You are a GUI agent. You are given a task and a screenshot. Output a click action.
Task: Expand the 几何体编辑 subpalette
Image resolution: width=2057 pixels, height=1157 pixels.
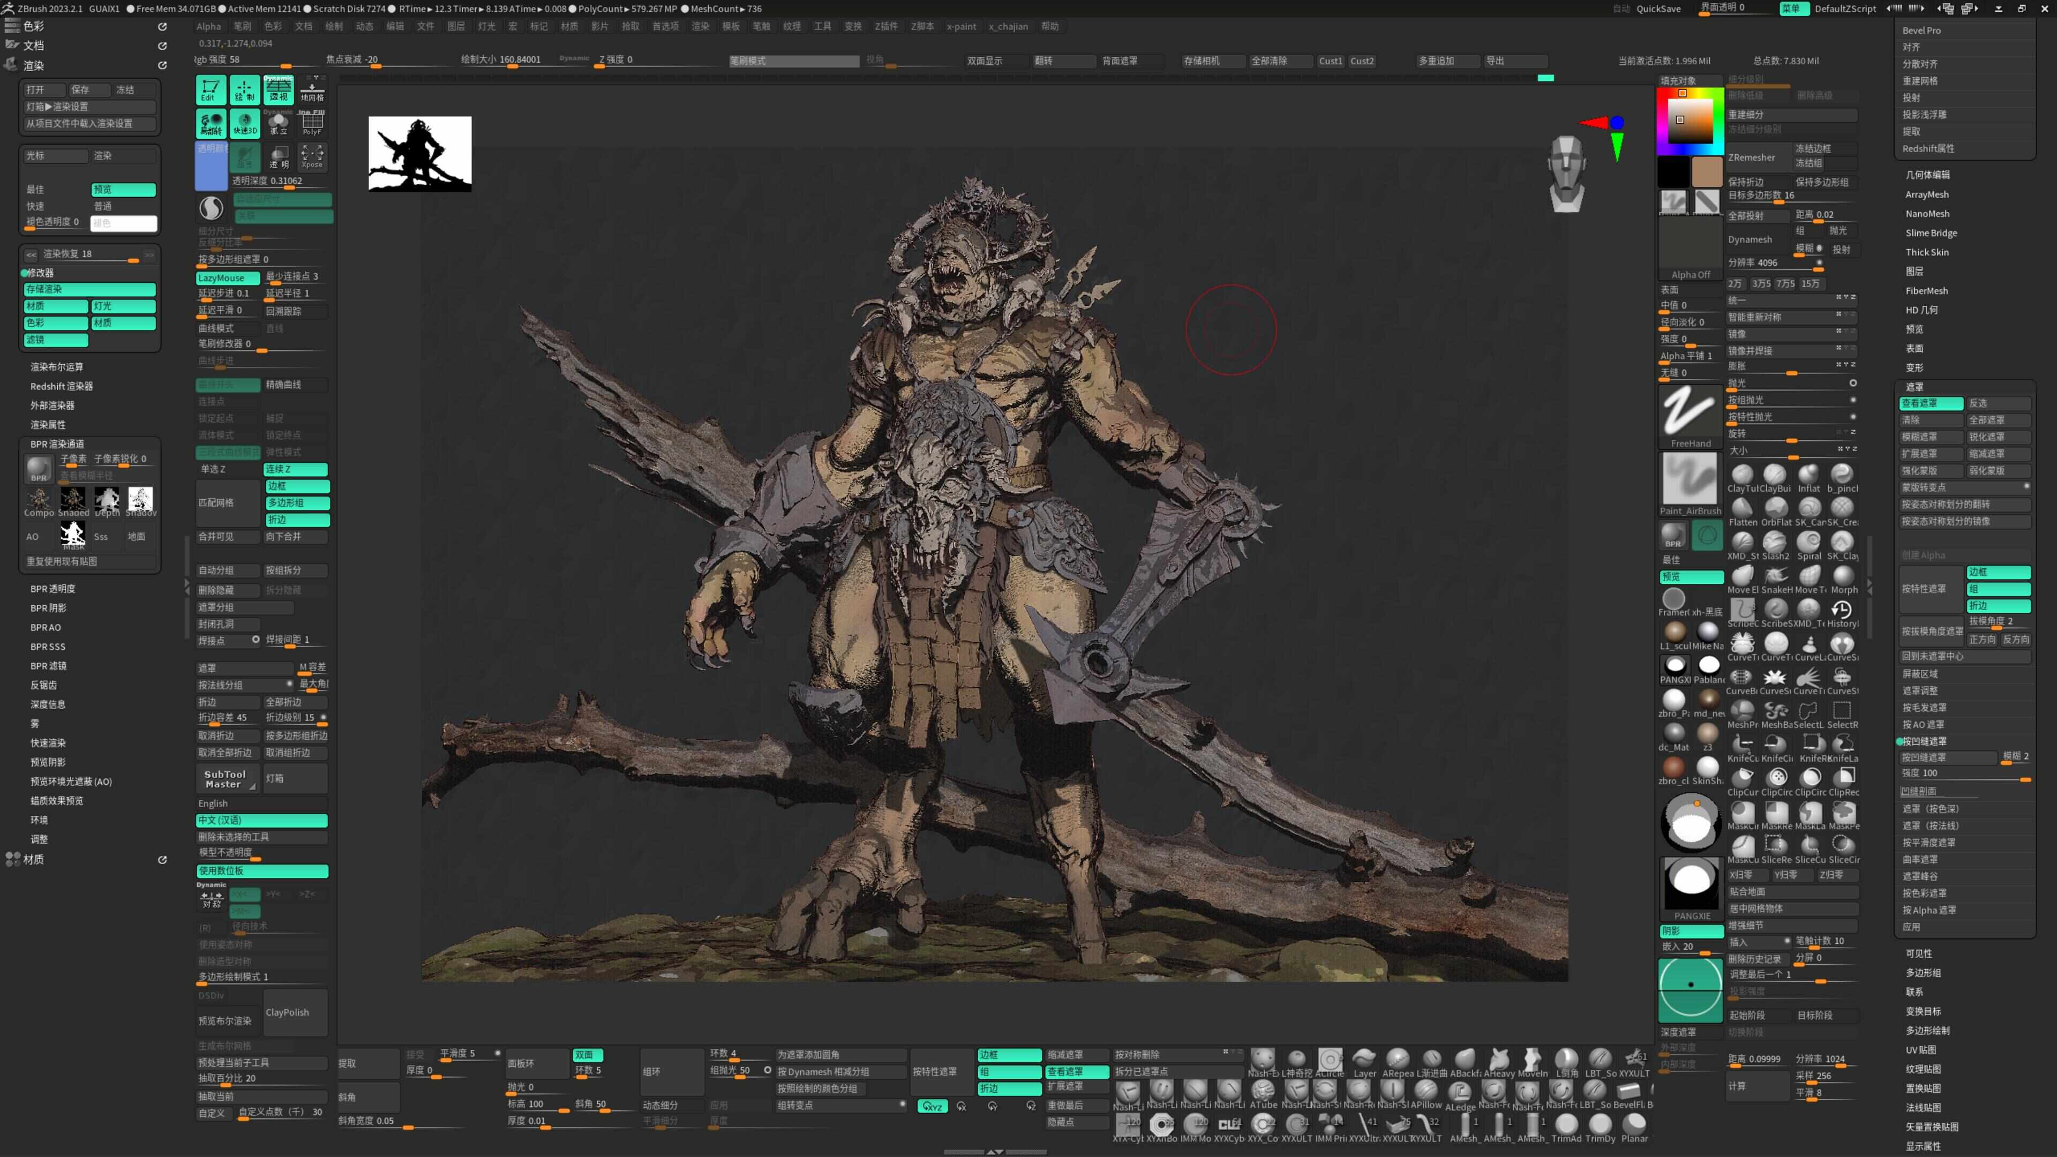[x=1927, y=174]
